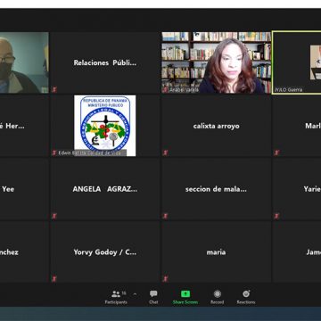The image size is (321, 321).
Task: Click muted mic icon on Yorvy Godoy tile
Action: pyautogui.click(x=54, y=279)
